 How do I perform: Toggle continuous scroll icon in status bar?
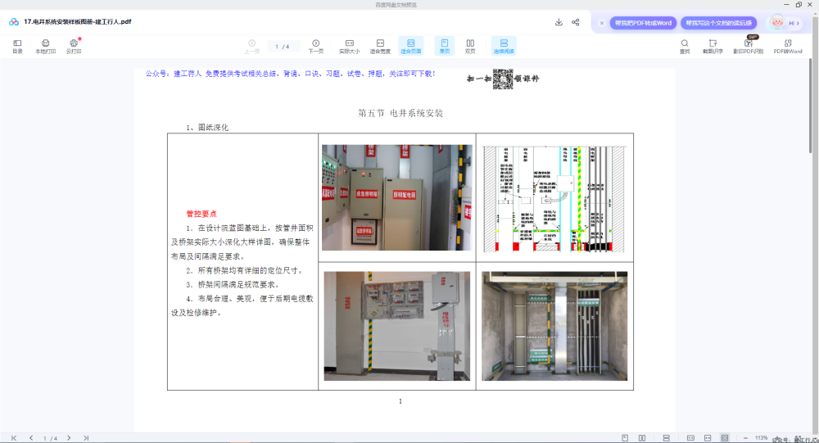click(x=667, y=438)
